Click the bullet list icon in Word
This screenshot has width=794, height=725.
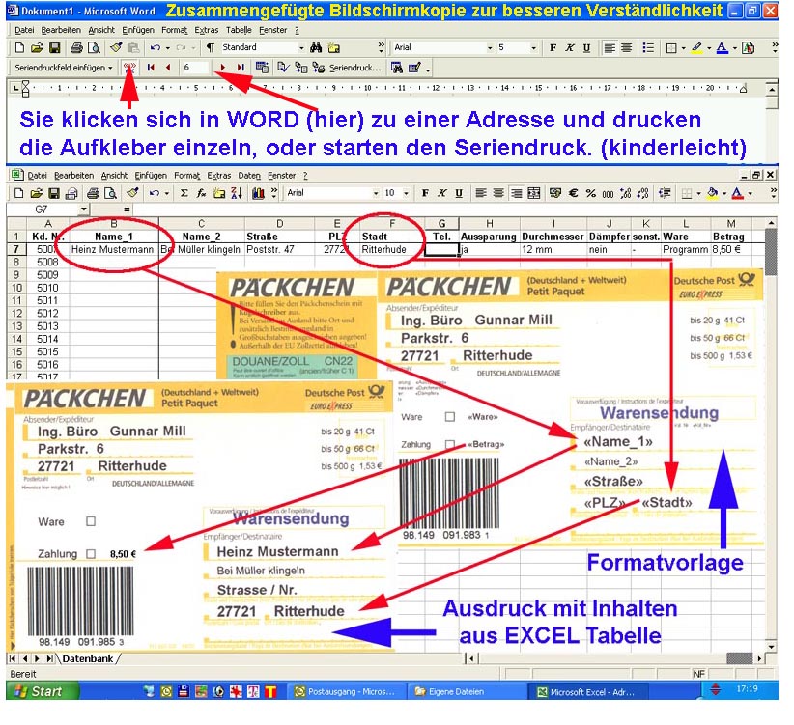pos(648,48)
